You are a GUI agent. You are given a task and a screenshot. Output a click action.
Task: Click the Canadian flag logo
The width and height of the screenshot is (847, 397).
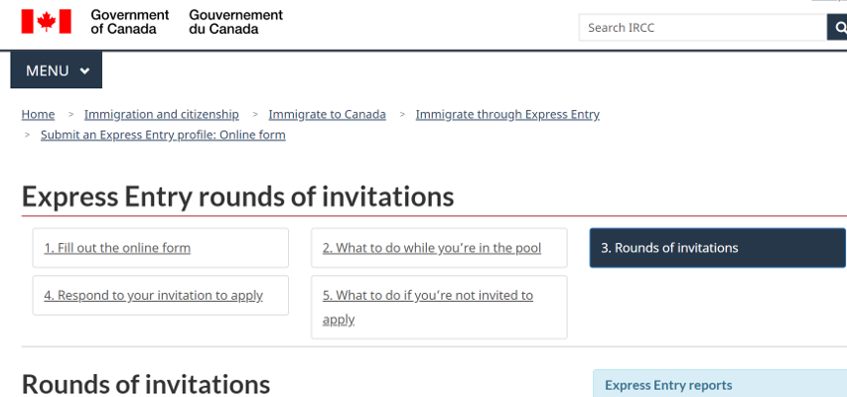click(46, 22)
